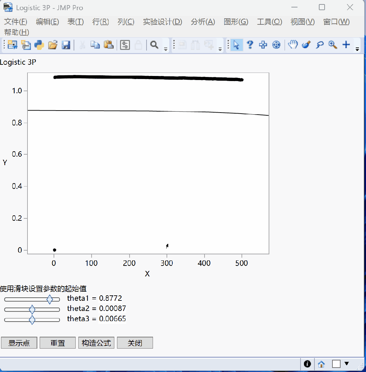Image resolution: width=366 pixels, height=372 pixels.
Task: Click the data point at origin in plot
Action: tap(55, 250)
